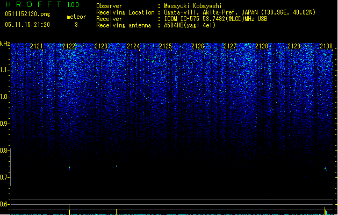
Task: Click the file name 0511152120.png
Action: pyautogui.click(x=27, y=14)
